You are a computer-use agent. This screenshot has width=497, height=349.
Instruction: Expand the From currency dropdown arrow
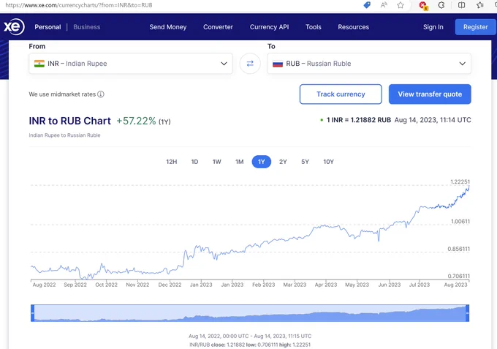[x=224, y=64]
